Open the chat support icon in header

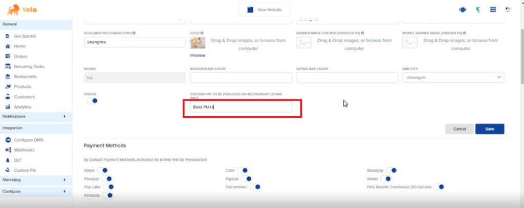(463, 10)
